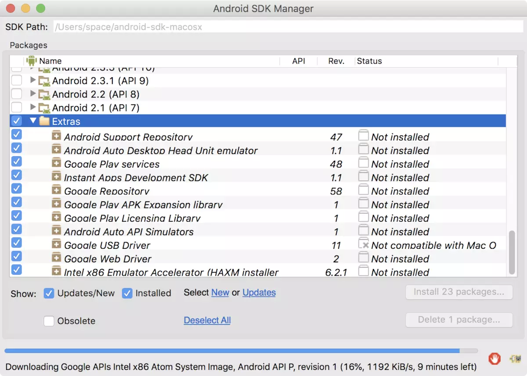Open the SDK Manager log icon
This screenshot has width=527, height=376.
pyautogui.click(x=515, y=359)
